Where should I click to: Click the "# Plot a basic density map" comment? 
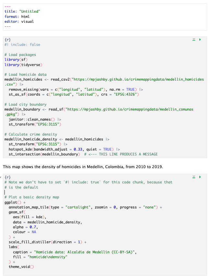point(32,197)
